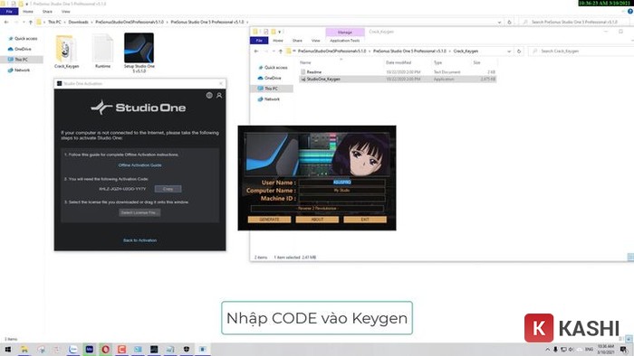Click EXIT in the keygen
Image resolution: width=634 pixels, height=356 pixels.
[x=365, y=220]
